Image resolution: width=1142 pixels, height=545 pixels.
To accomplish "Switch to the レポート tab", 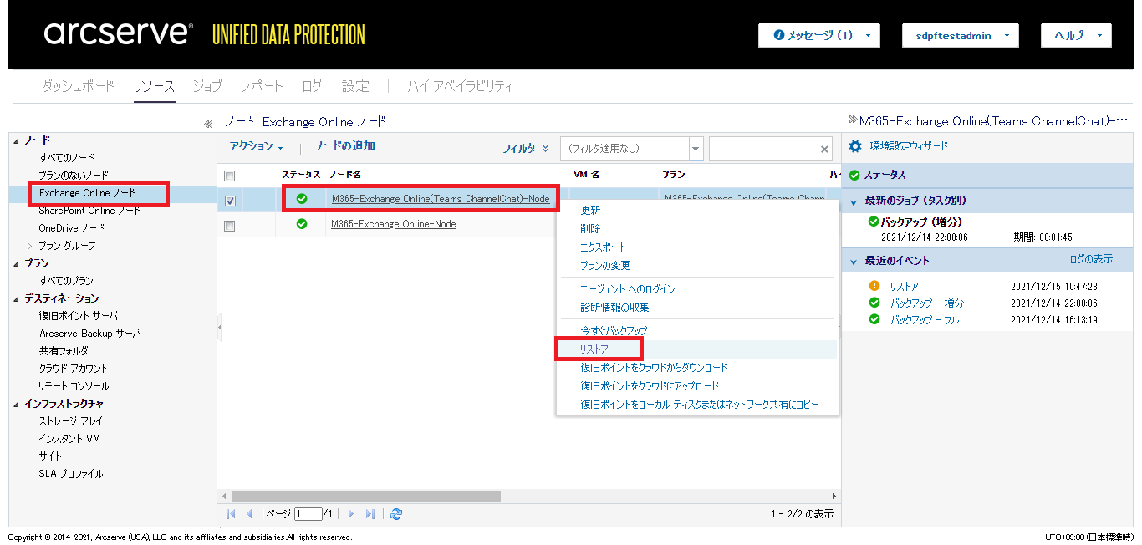I will pos(262,86).
